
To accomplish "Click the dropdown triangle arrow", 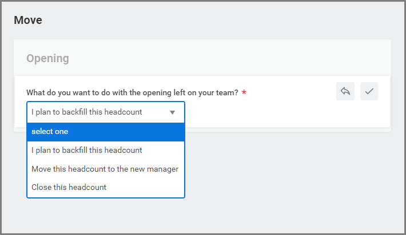I will (172, 112).
